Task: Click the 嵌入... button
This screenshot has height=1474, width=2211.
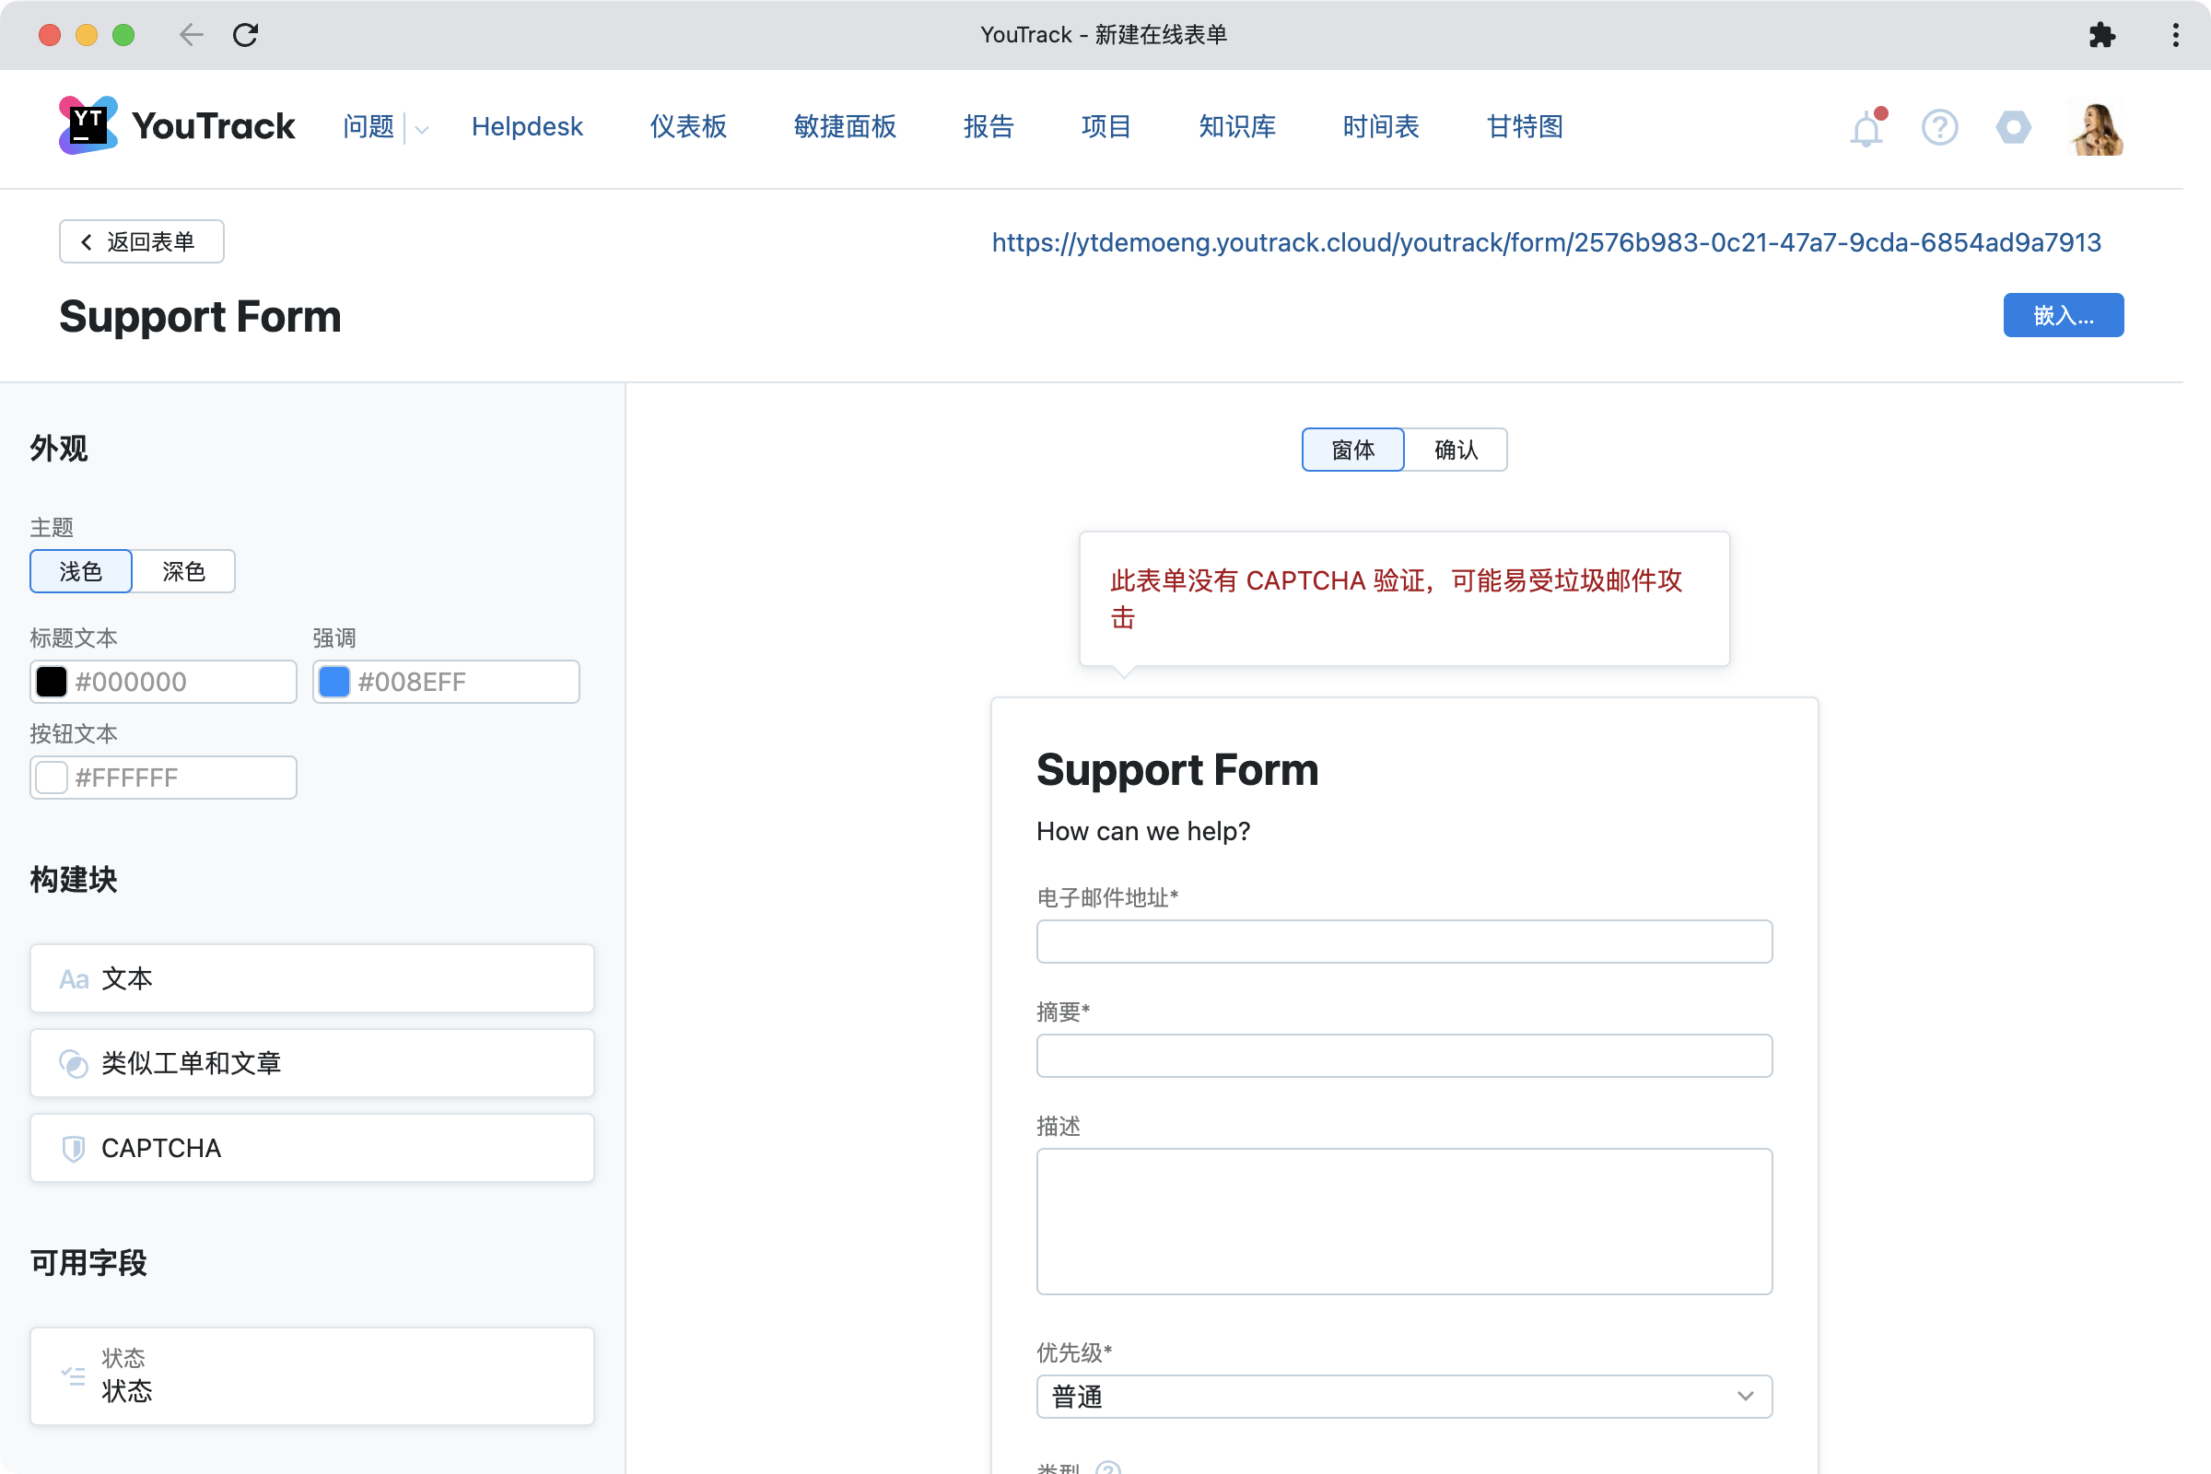Action: tap(2064, 315)
